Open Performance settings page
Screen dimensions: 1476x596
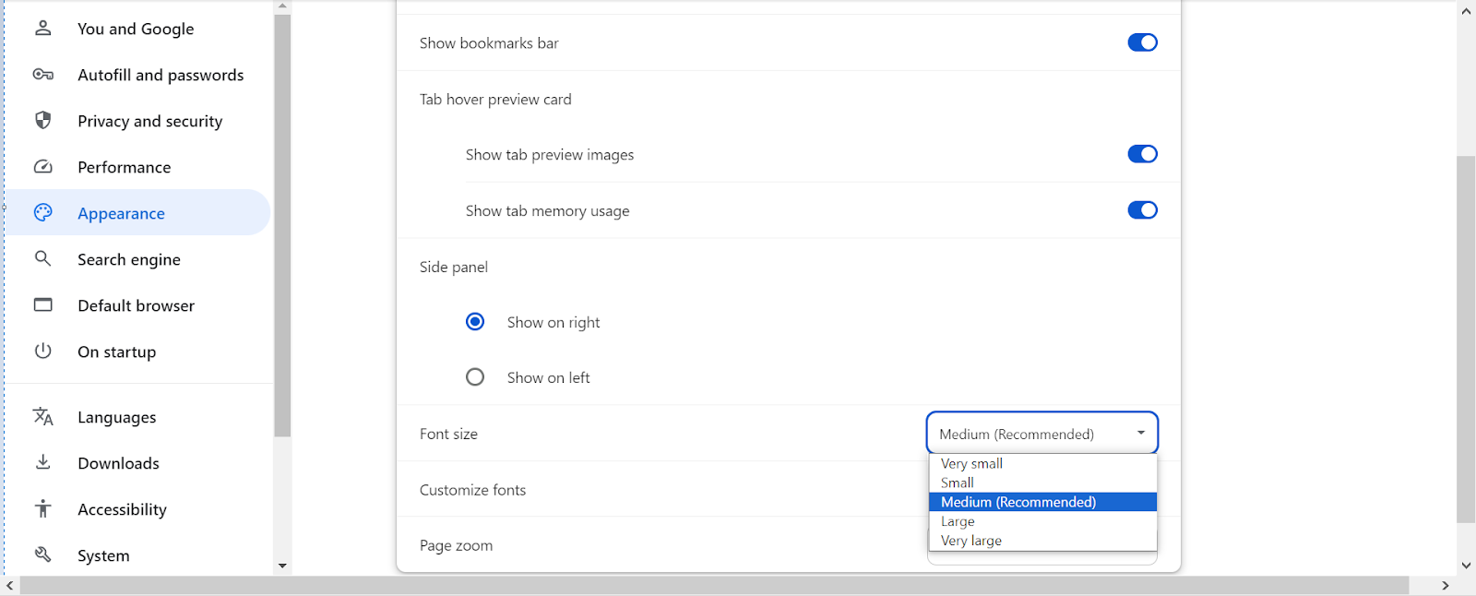coord(124,167)
